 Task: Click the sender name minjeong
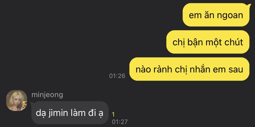(x=47, y=95)
